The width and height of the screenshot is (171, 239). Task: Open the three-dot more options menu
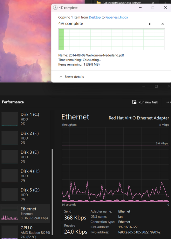tap(168, 102)
